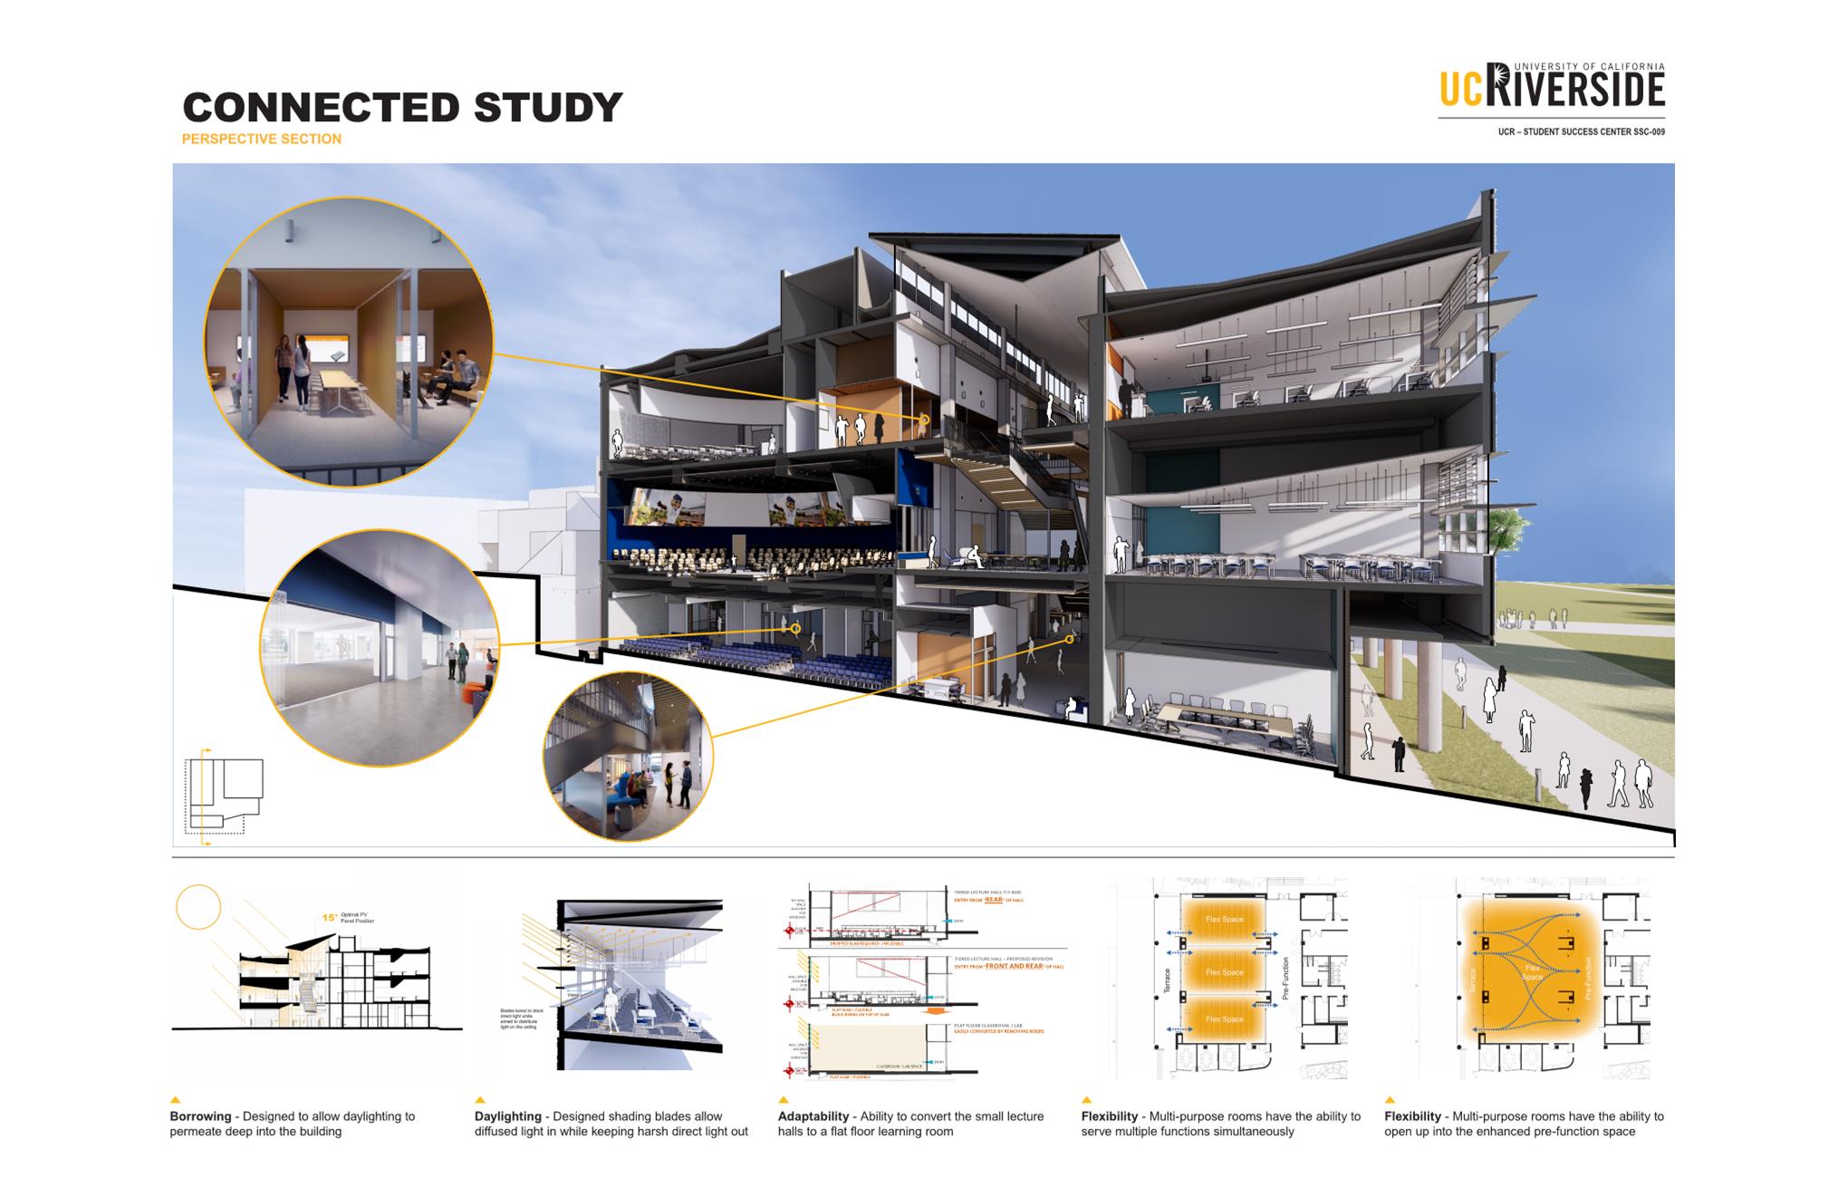The width and height of the screenshot is (1848, 1196).
Task: Click callout marker dot on the upper study room
Action: (x=925, y=420)
